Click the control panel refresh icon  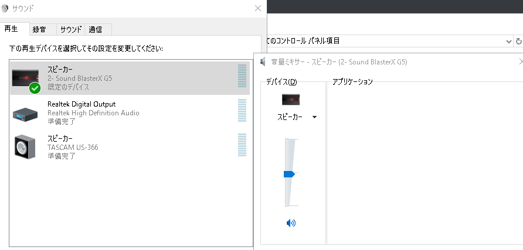518,41
